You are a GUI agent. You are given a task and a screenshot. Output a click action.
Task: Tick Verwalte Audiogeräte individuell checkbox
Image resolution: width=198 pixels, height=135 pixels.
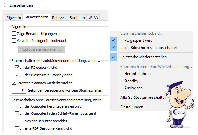tap(14, 41)
